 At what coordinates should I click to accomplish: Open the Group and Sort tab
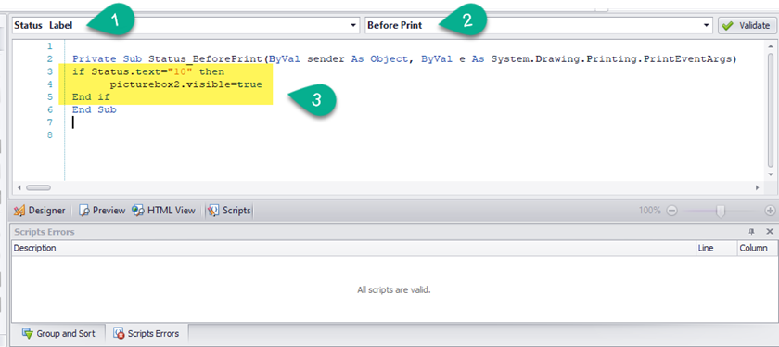pos(57,334)
